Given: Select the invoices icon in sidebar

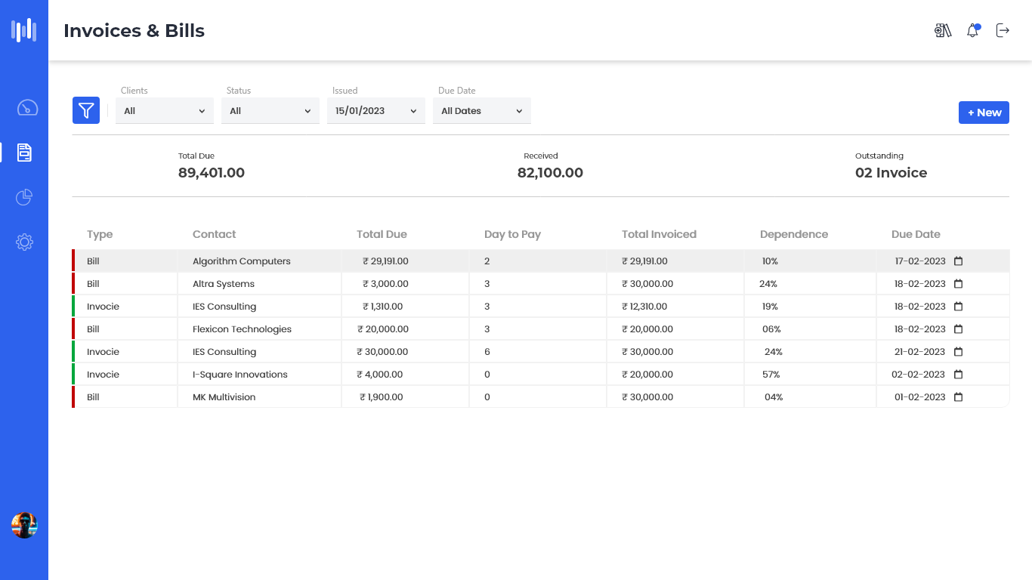Looking at the screenshot, I should [x=24, y=153].
